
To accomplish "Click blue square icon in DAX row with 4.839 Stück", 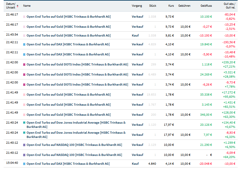I will tap(24, 44).
